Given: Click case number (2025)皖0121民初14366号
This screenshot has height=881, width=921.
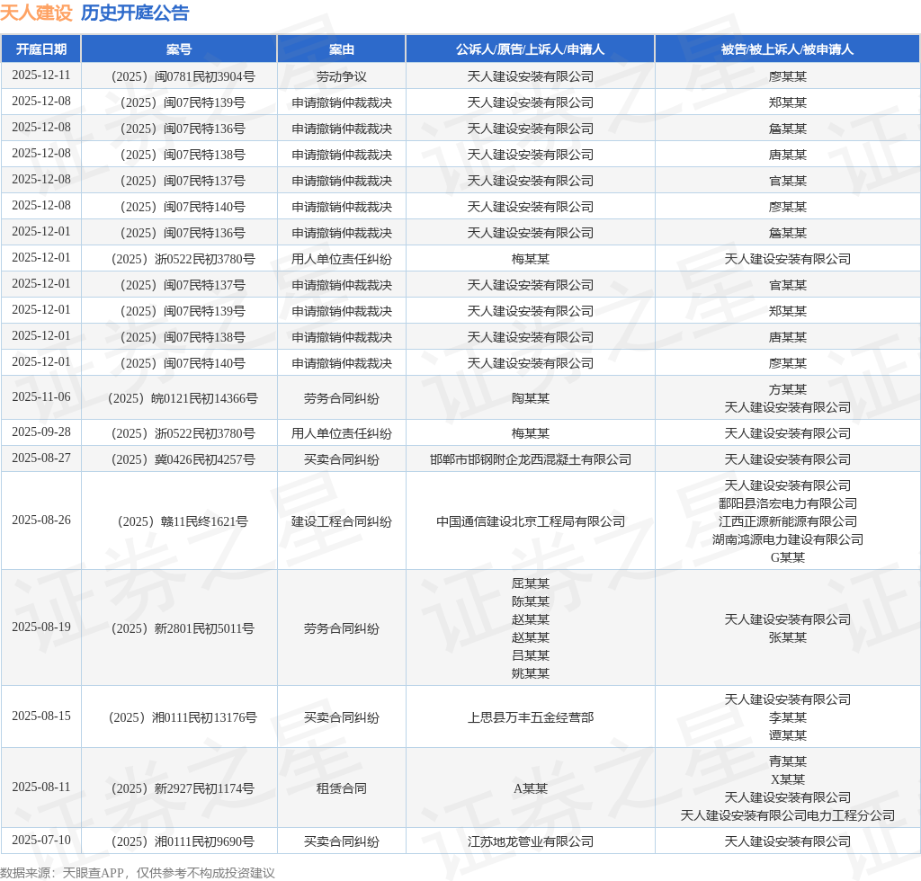Looking at the screenshot, I should 183,398.
